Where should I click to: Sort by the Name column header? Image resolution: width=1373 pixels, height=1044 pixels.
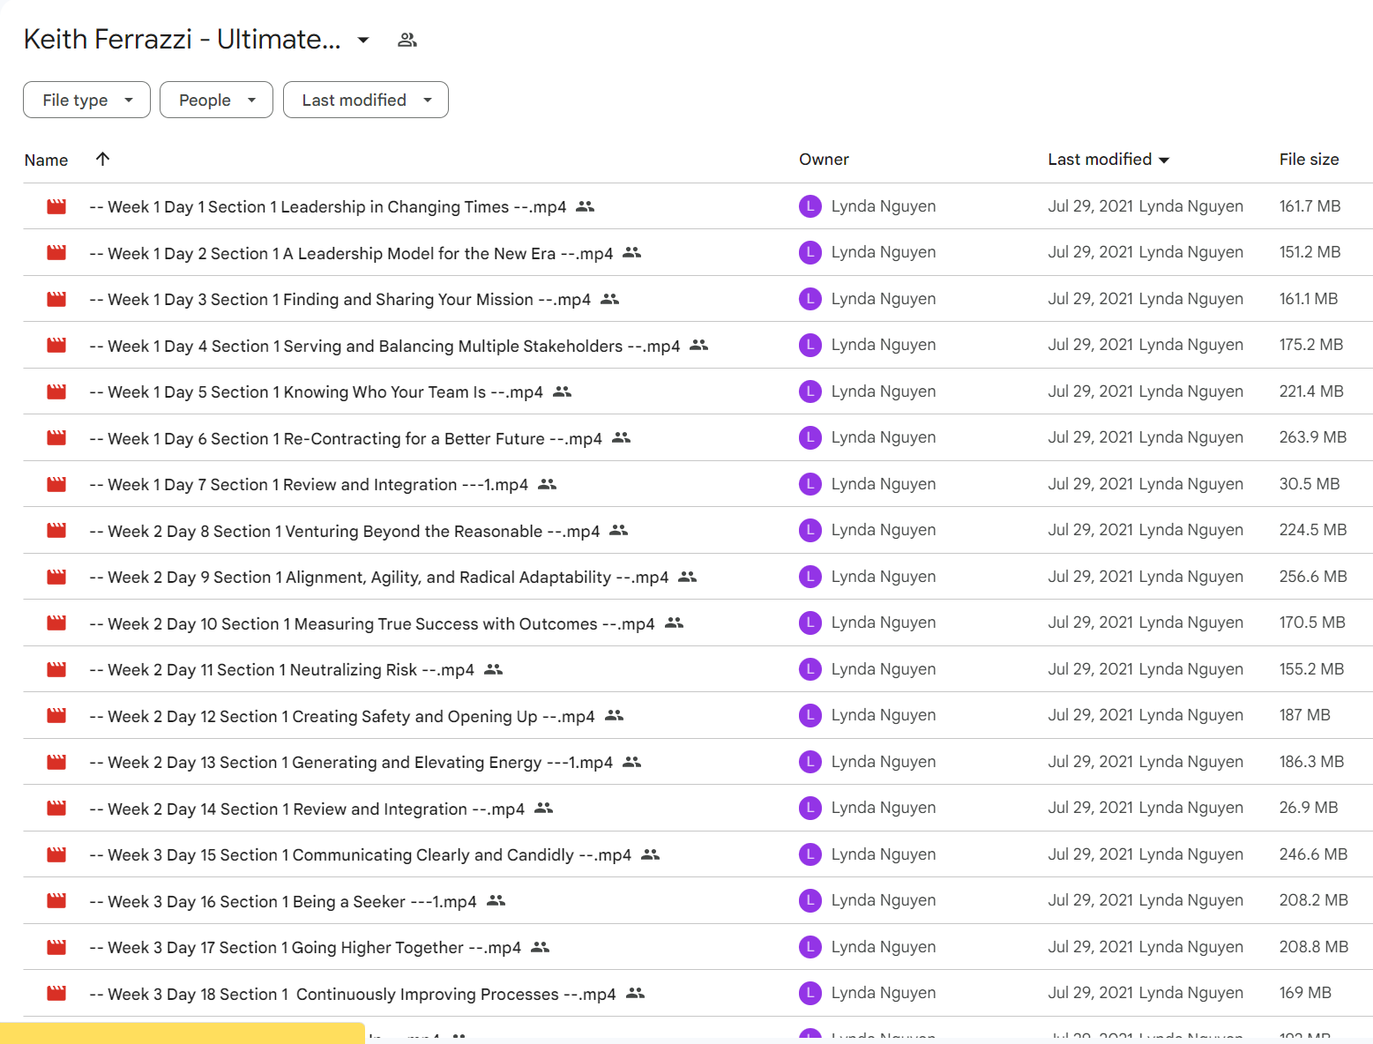[46, 160]
